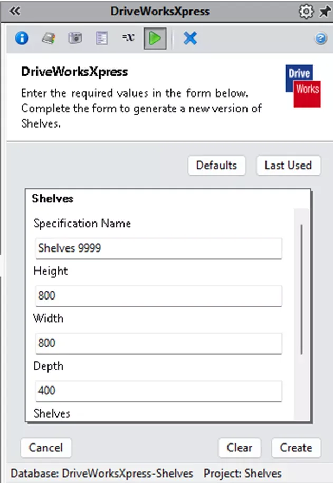Image resolution: width=333 pixels, height=483 pixels.
Task: Click the form's vertical scrollbar thumb
Action: click(x=301, y=289)
